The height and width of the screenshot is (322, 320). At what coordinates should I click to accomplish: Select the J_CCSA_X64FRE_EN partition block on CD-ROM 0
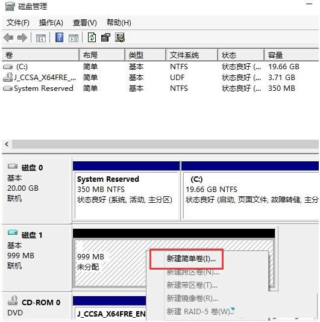click(110, 309)
